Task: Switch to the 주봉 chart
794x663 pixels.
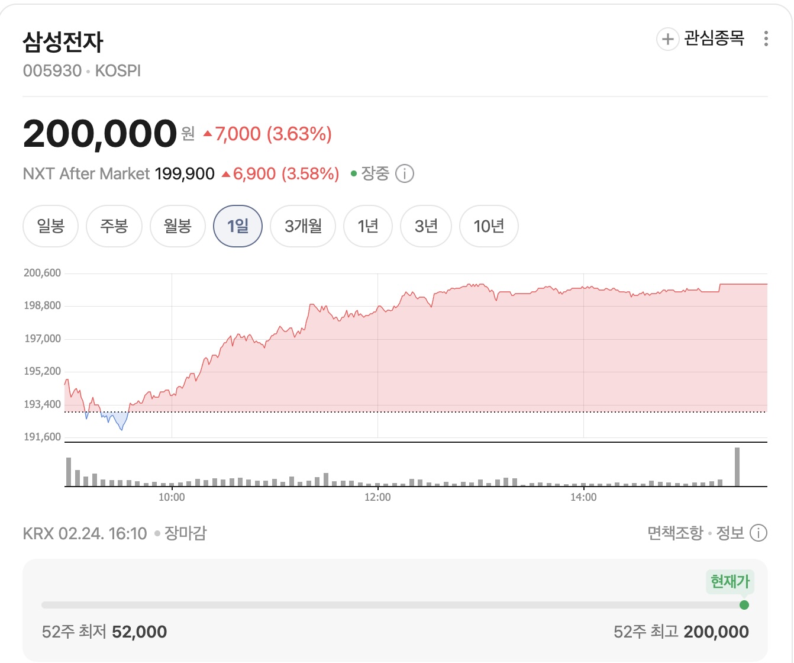Action: click(114, 226)
